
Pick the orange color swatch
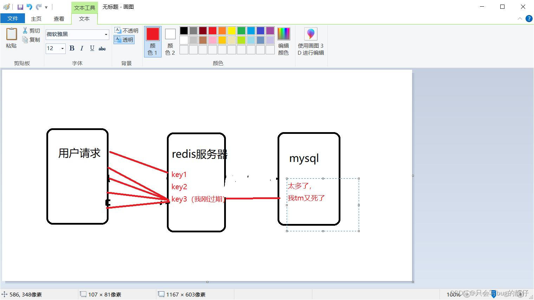[x=222, y=31]
